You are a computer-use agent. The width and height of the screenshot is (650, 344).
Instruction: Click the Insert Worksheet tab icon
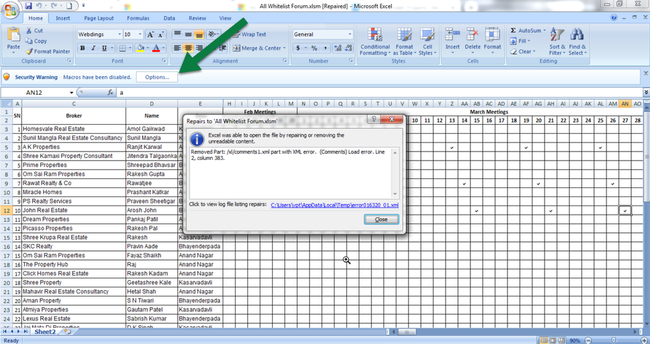tap(68, 332)
